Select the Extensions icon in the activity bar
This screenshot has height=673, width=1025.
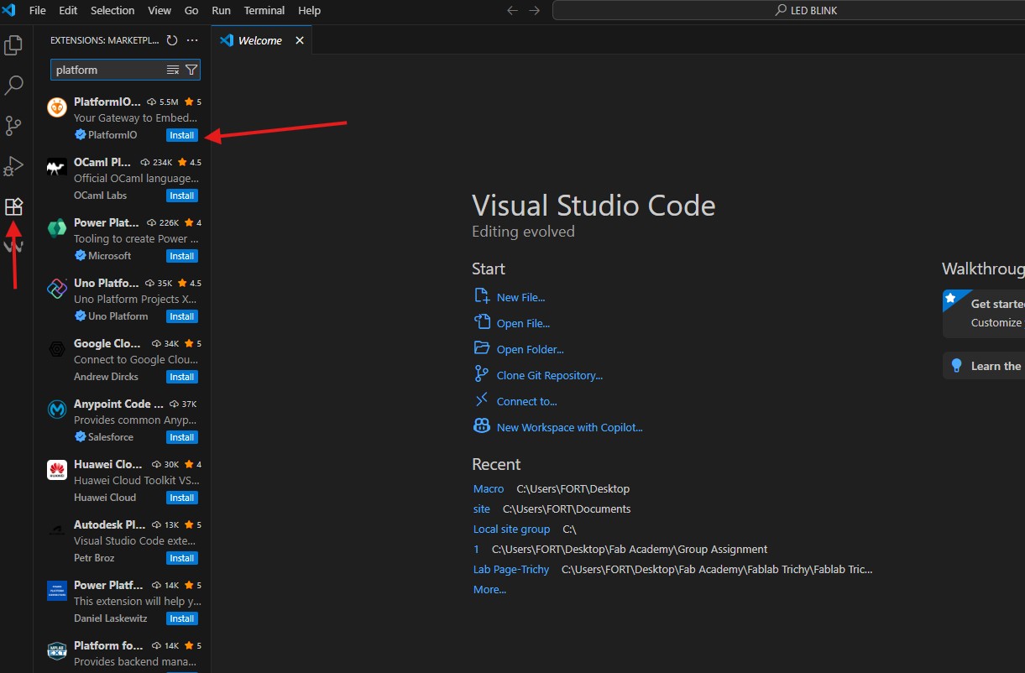(x=13, y=206)
